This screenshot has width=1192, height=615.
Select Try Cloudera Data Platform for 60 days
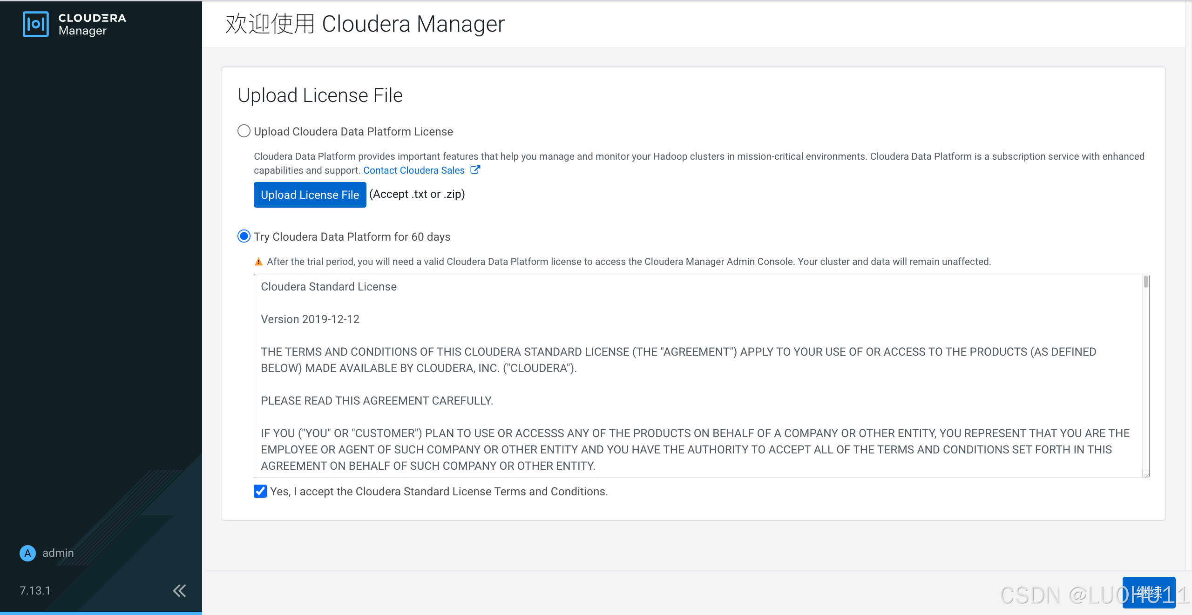(x=244, y=237)
